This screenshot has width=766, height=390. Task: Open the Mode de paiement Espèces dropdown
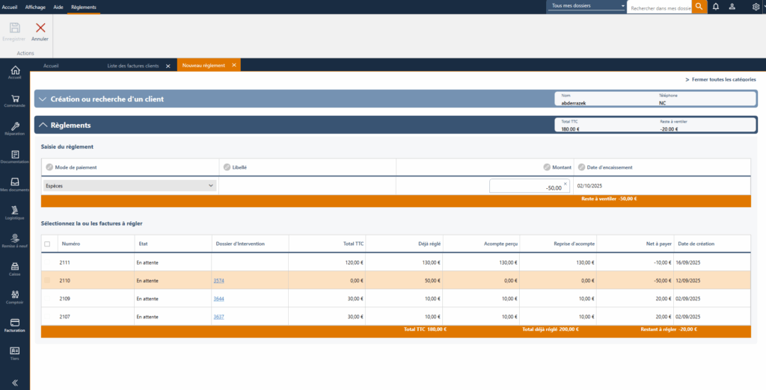(129, 186)
